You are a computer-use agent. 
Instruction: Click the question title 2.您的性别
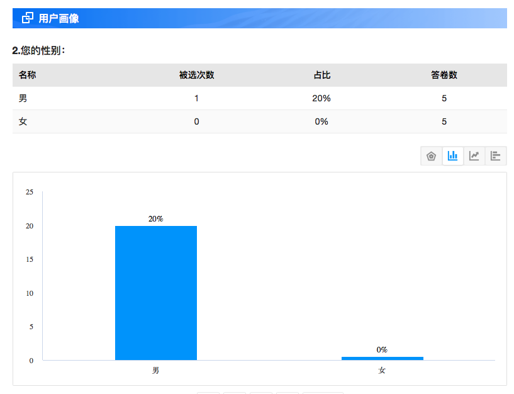(x=38, y=50)
